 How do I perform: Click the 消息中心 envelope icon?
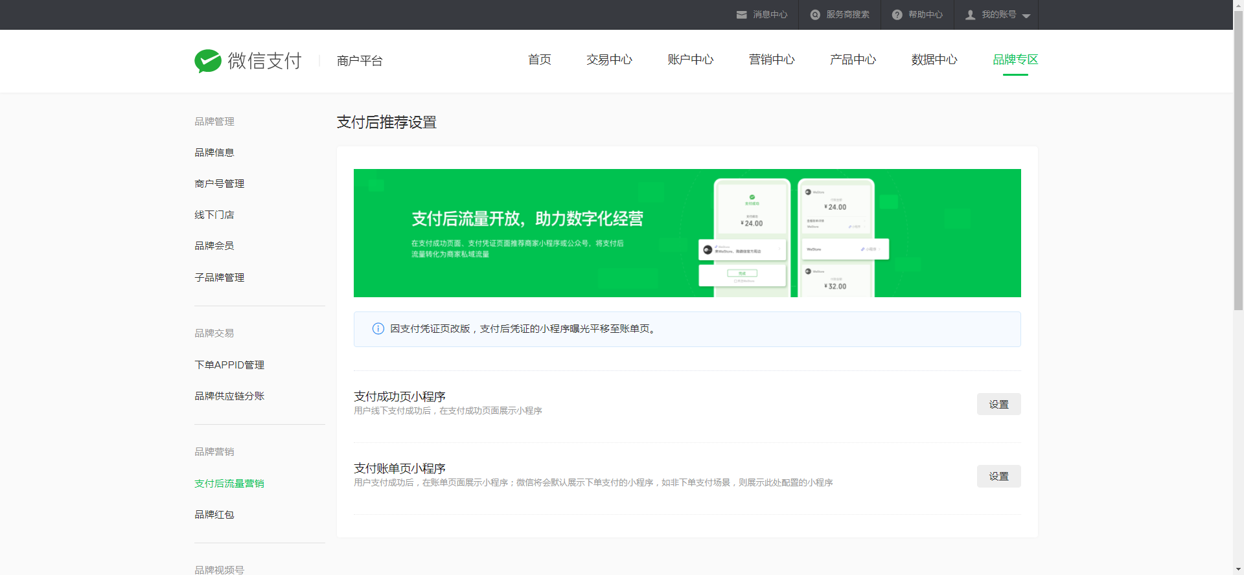[741, 15]
